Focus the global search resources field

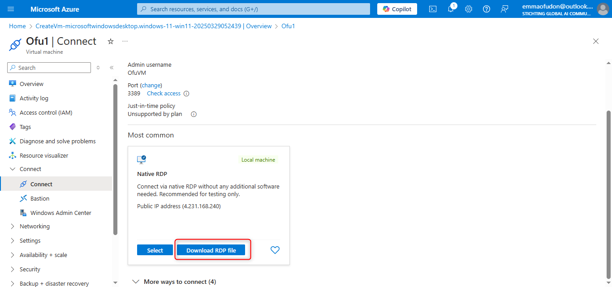click(254, 9)
